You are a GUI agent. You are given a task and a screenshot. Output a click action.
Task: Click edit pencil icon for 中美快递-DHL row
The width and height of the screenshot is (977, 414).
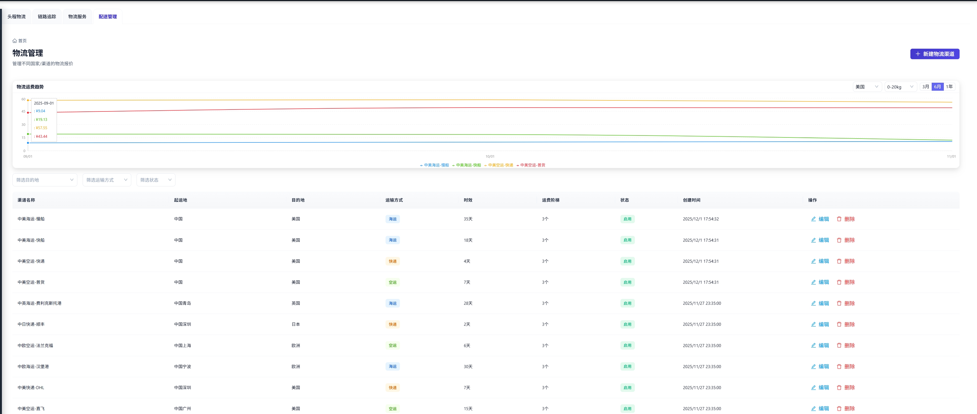coord(813,387)
